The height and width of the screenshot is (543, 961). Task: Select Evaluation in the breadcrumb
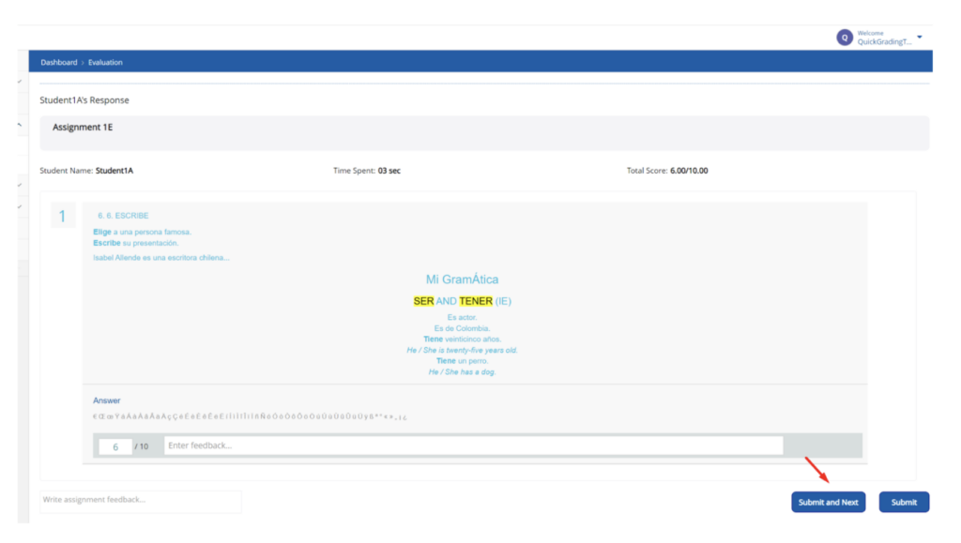coord(105,63)
